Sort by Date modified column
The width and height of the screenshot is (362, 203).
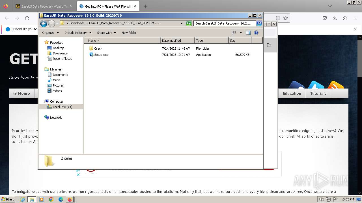click(x=178, y=41)
